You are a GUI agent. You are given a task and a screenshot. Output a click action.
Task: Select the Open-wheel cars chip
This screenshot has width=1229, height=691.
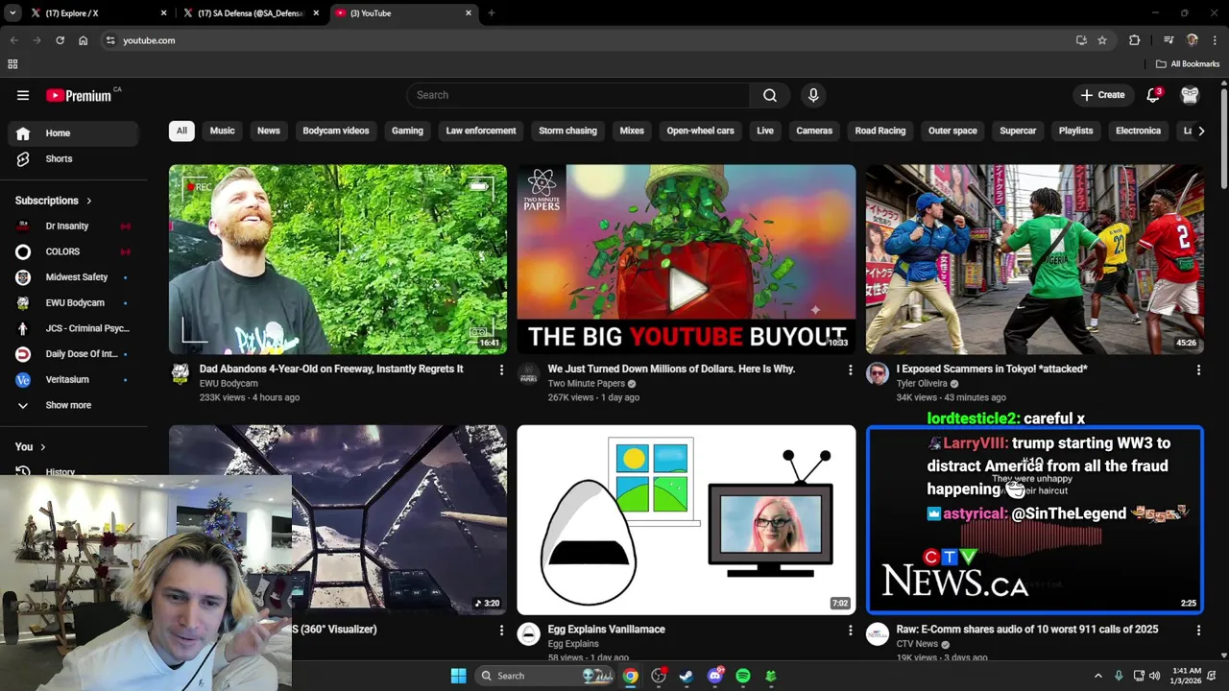pyautogui.click(x=700, y=131)
